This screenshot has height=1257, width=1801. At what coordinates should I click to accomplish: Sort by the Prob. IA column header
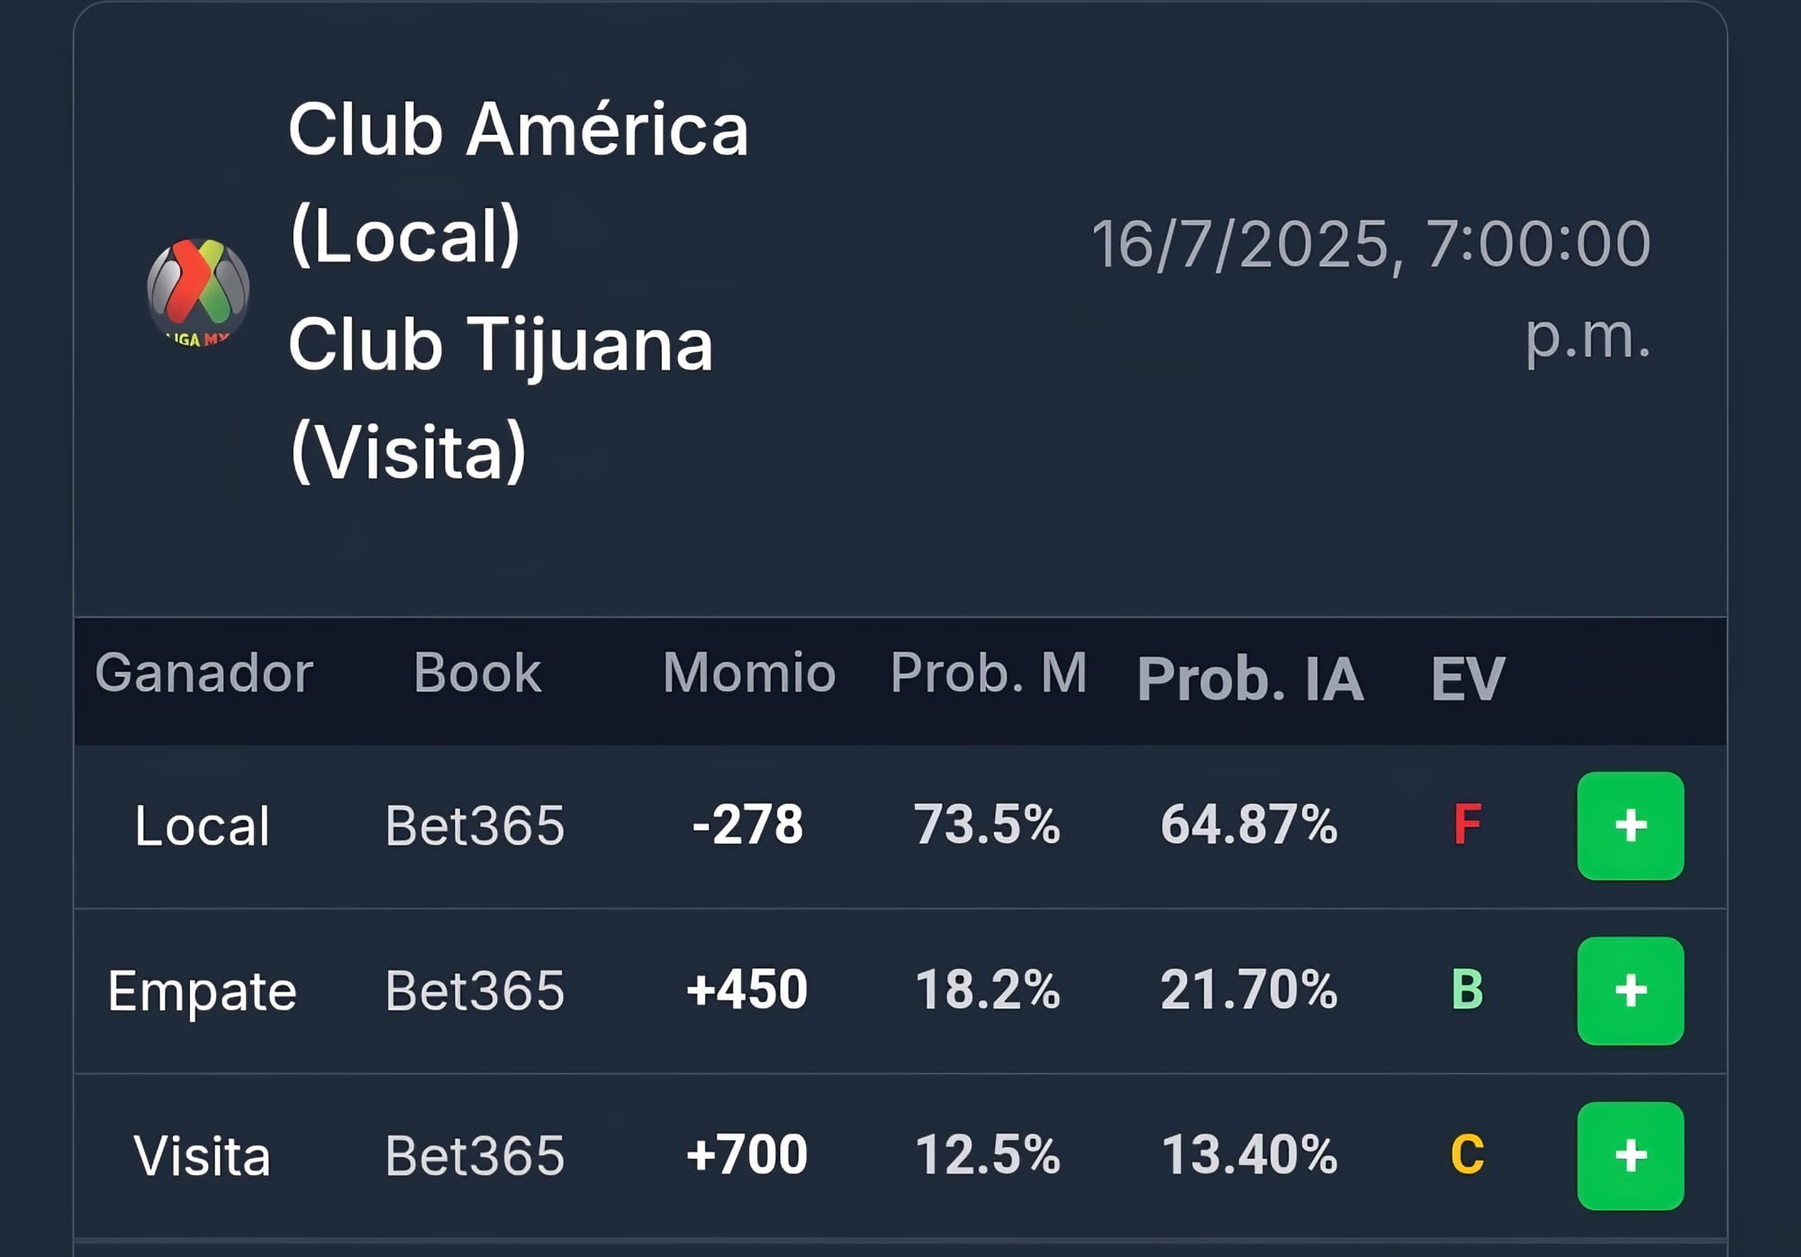point(1250,678)
